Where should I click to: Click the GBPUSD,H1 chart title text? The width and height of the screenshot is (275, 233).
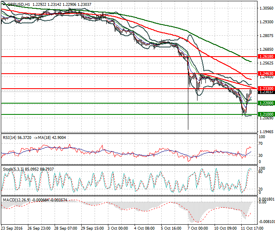(19, 5)
